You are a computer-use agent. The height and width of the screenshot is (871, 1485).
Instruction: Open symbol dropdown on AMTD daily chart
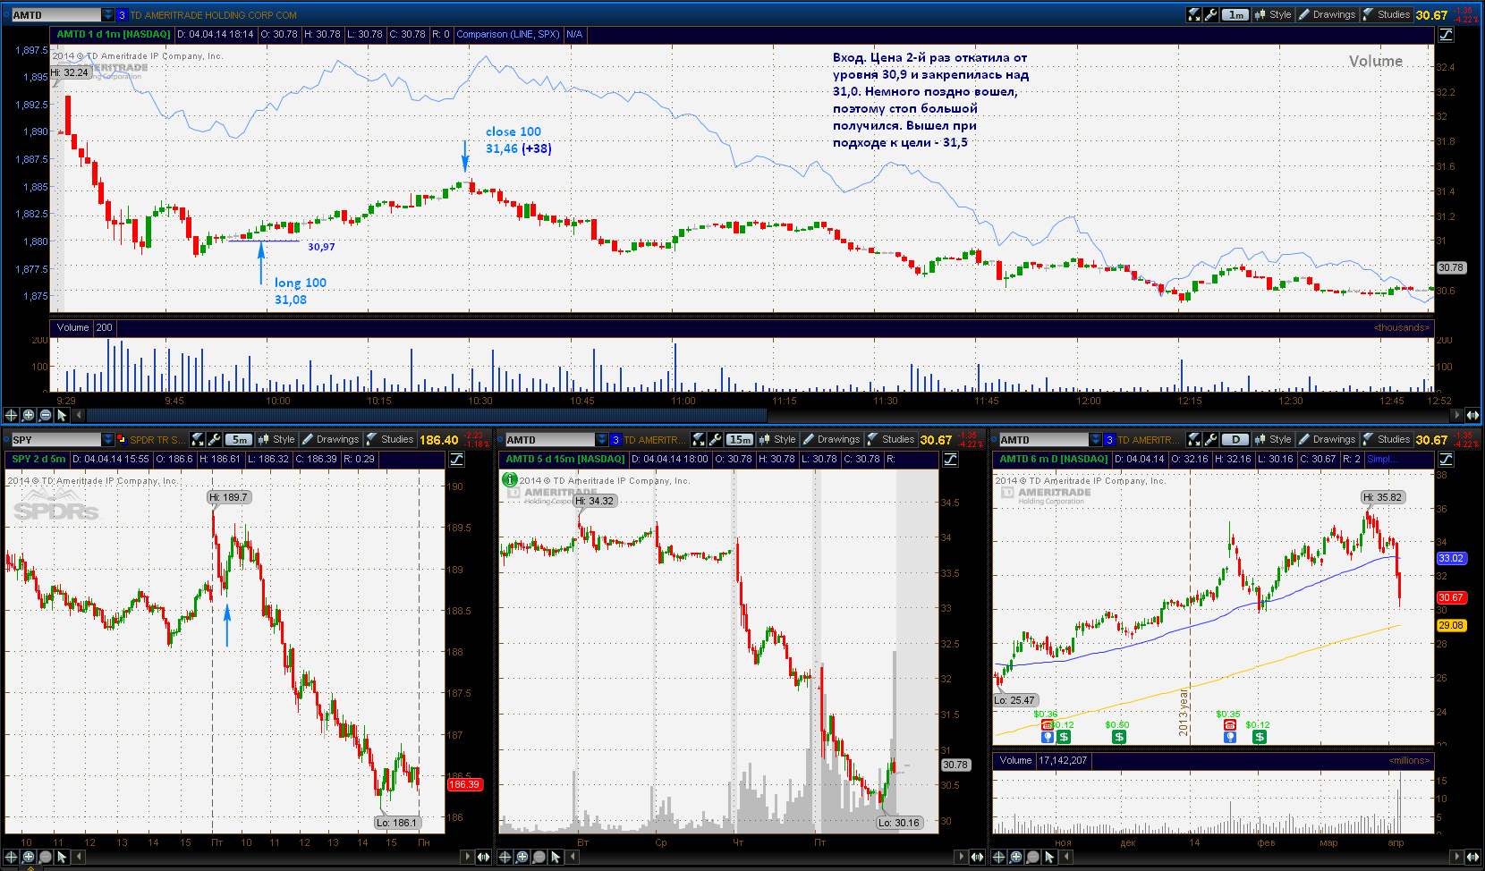(x=1096, y=439)
